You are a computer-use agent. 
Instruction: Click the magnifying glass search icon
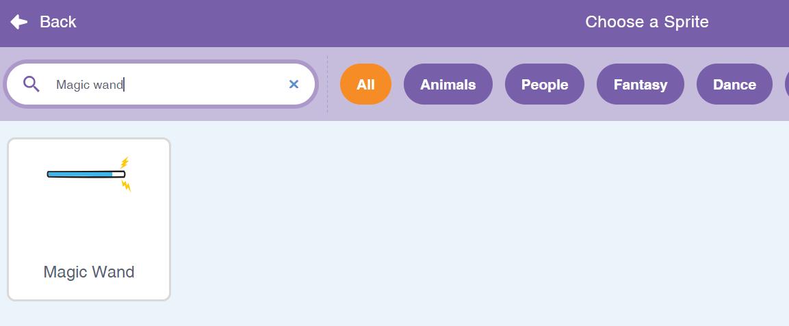[x=31, y=84]
